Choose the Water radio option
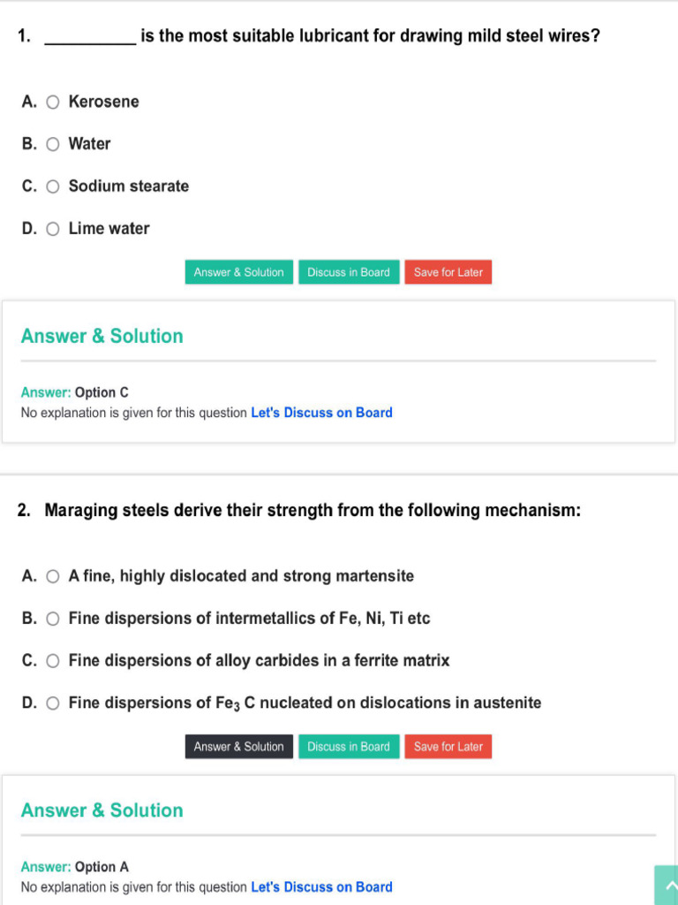The height and width of the screenshot is (905, 678). [x=53, y=144]
